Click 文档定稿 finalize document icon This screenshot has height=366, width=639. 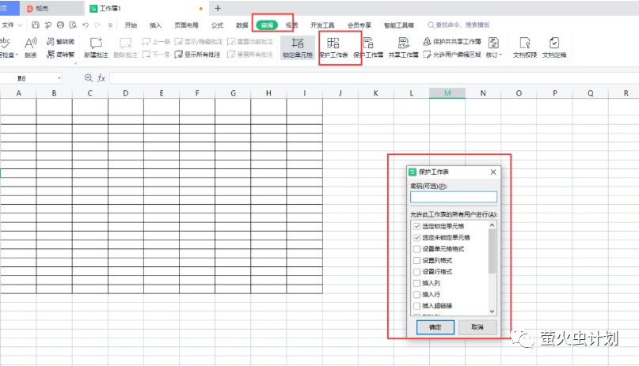click(554, 47)
